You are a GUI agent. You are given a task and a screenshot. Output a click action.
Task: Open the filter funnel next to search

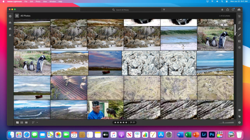[x=164, y=10]
